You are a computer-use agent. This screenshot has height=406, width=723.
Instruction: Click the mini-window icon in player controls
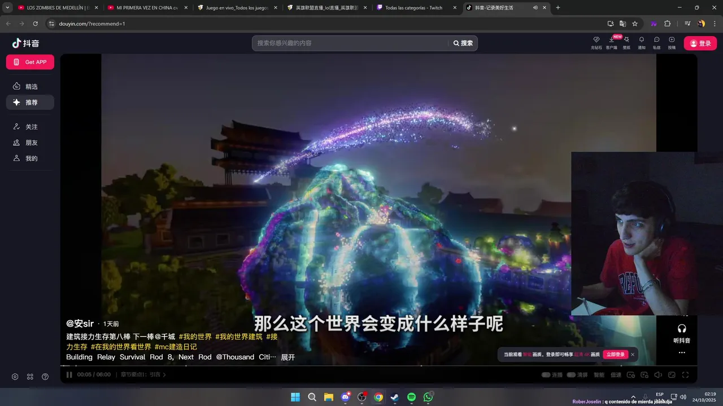click(644, 374)
